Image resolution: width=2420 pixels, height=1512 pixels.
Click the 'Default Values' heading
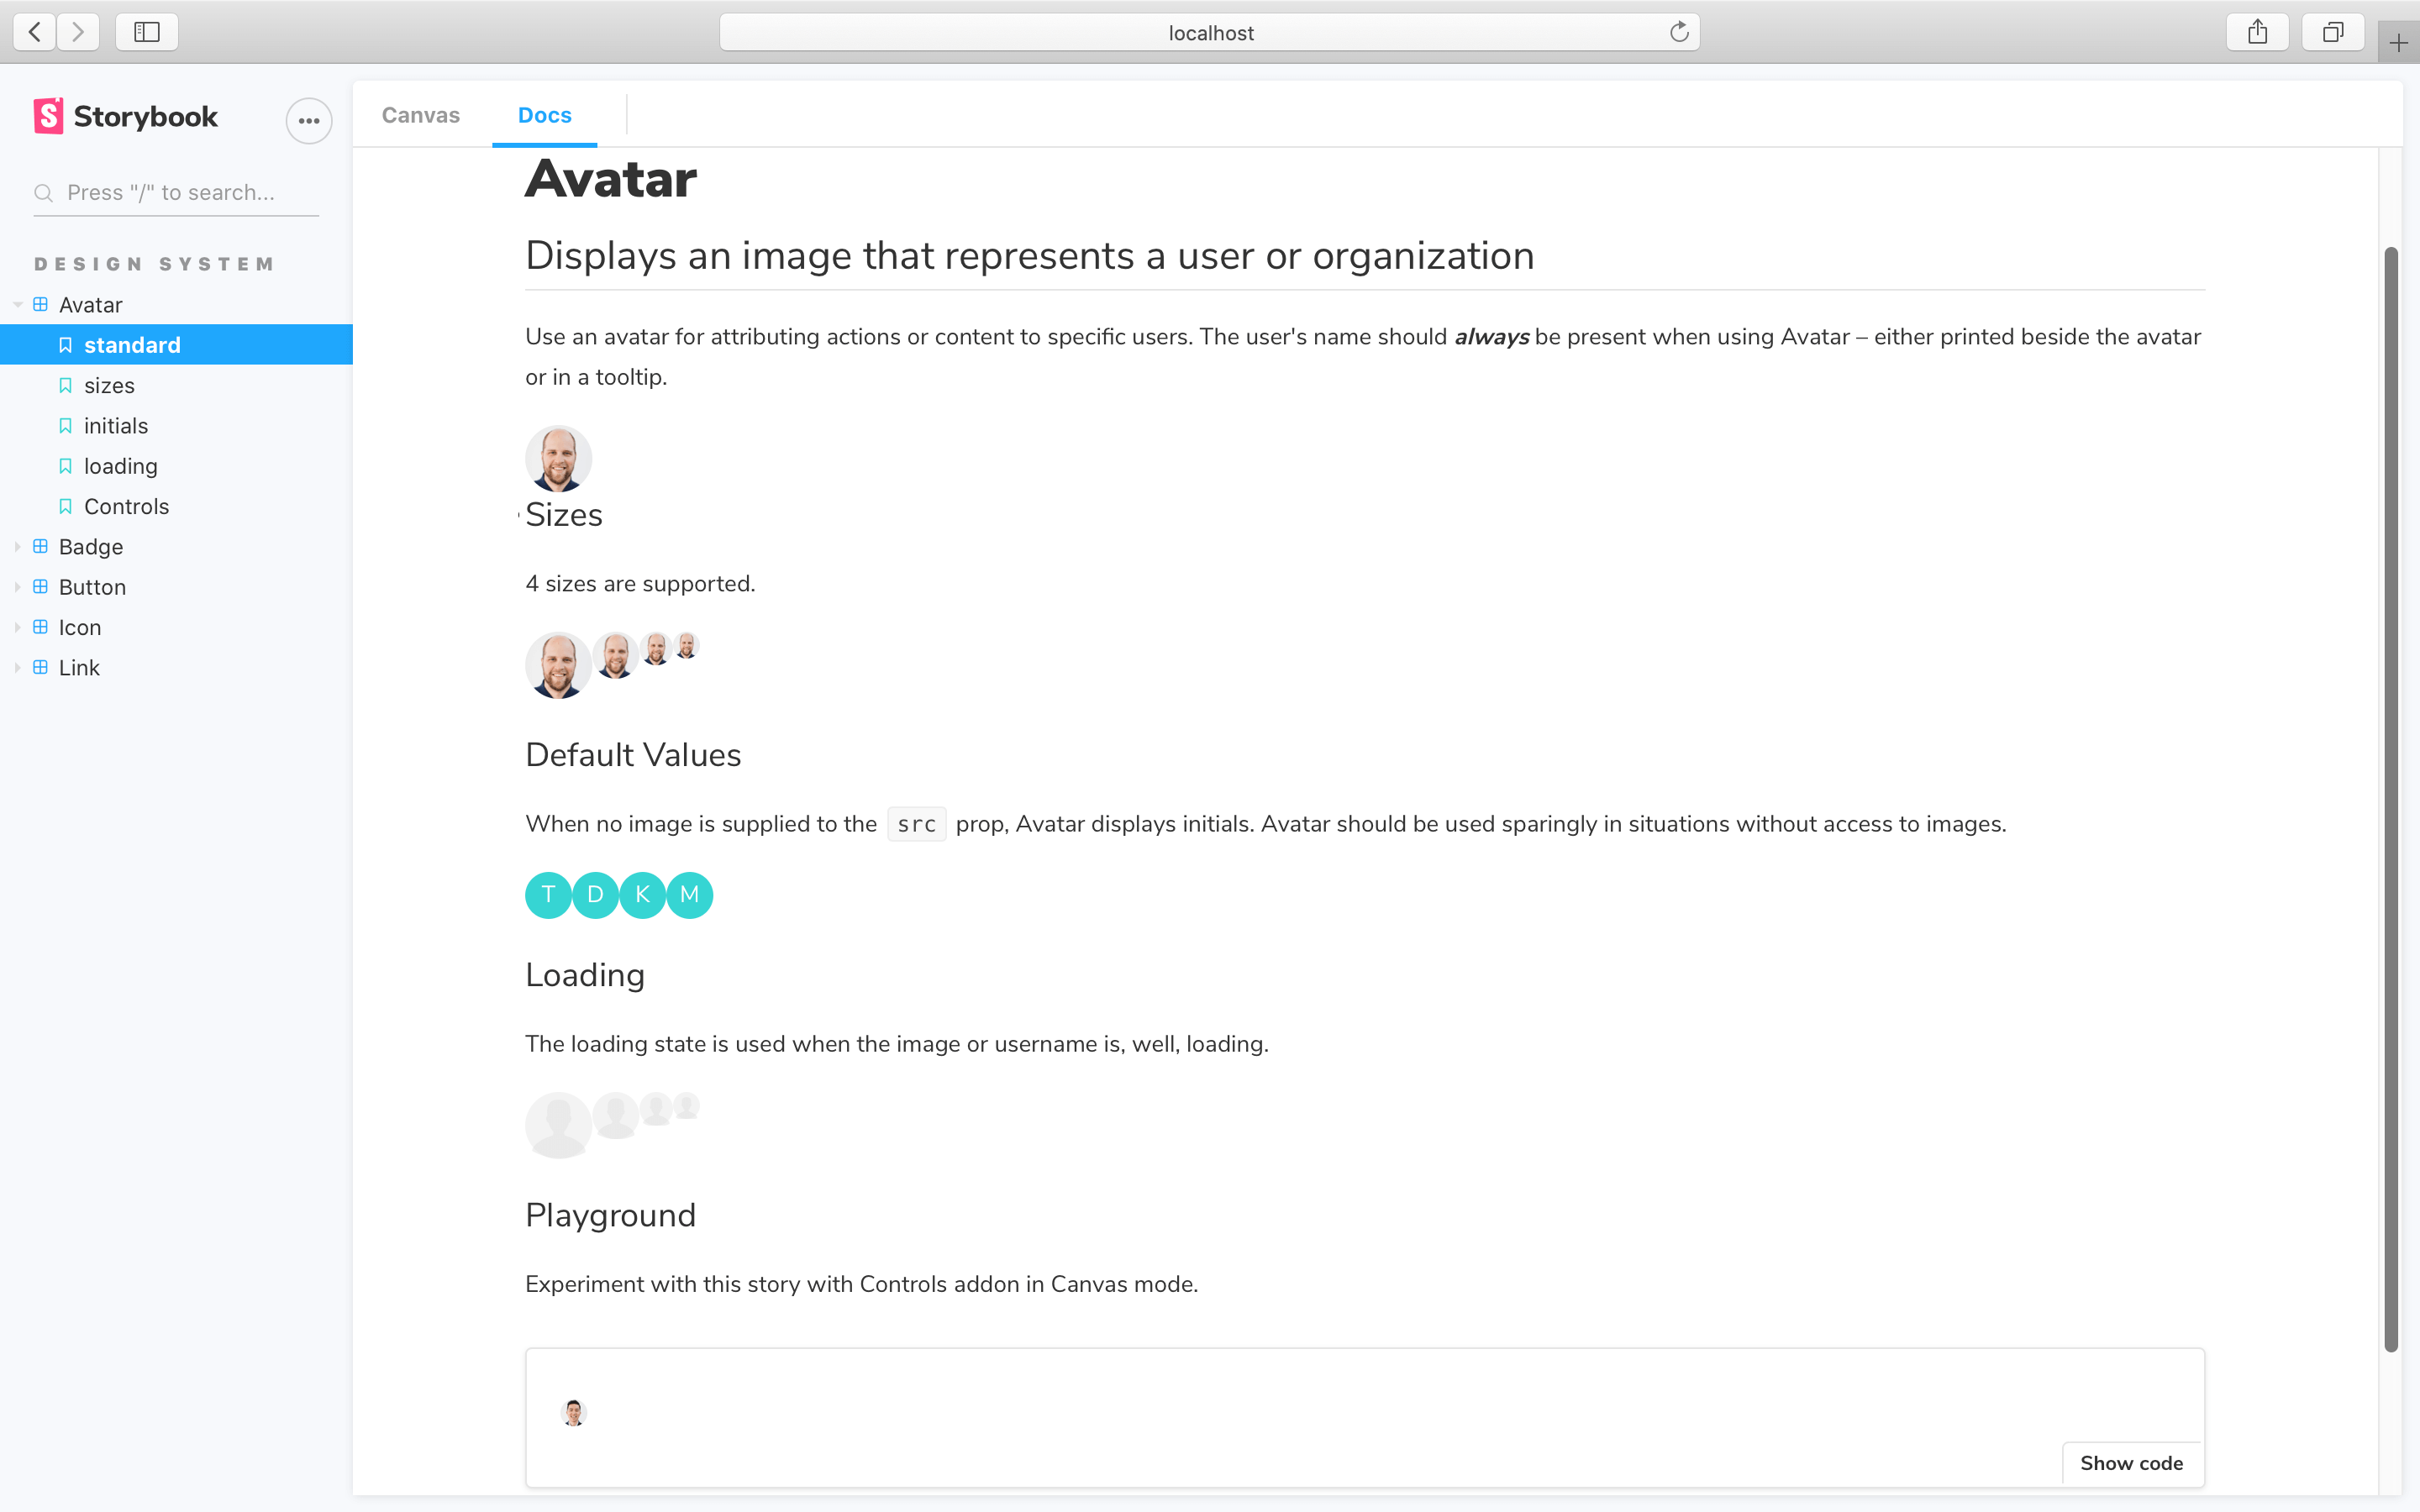(x=633, y=755)
